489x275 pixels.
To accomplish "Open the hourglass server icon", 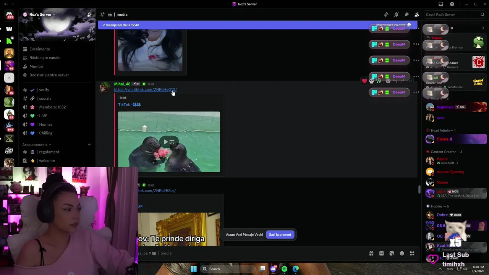I will tap(9, 139).
